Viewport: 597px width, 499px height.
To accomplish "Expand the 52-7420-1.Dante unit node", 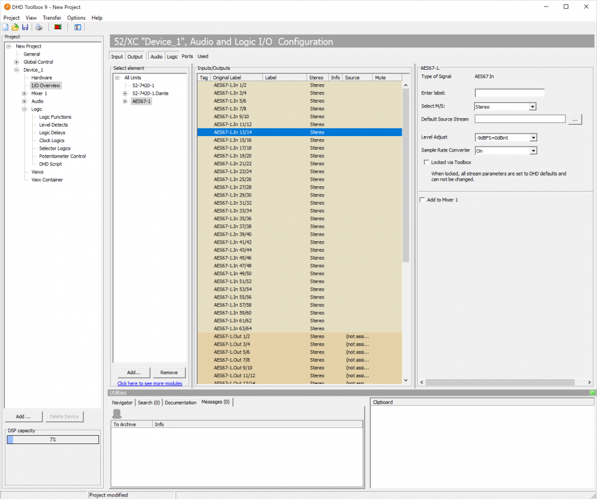I will point(125,94).
